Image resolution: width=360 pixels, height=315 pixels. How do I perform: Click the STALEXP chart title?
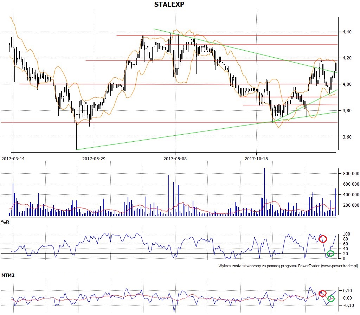pos(169,4)
